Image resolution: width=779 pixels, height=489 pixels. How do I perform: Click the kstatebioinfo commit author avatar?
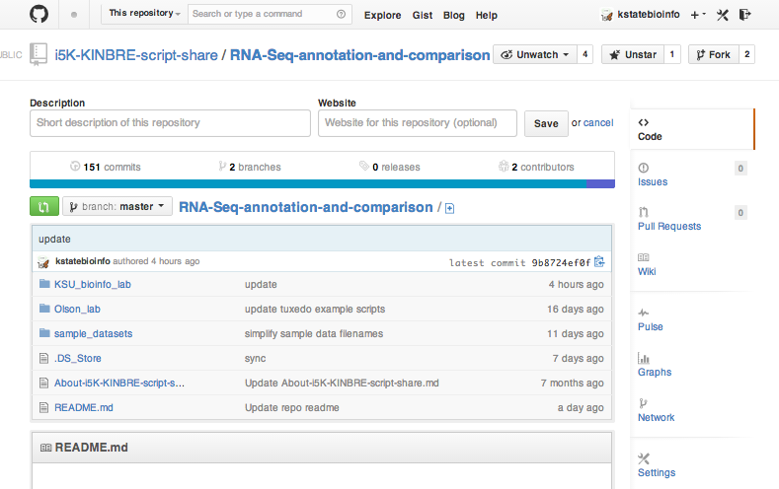(x=43, y=262)
